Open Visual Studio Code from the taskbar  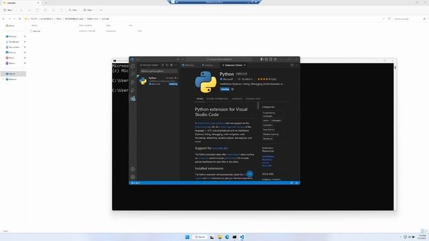click(242, 237)
